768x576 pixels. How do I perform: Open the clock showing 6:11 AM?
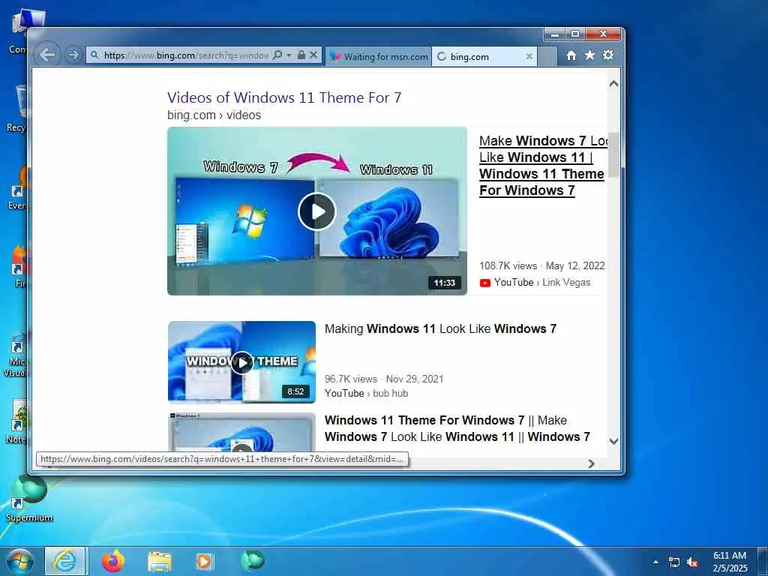click(730, 562)
